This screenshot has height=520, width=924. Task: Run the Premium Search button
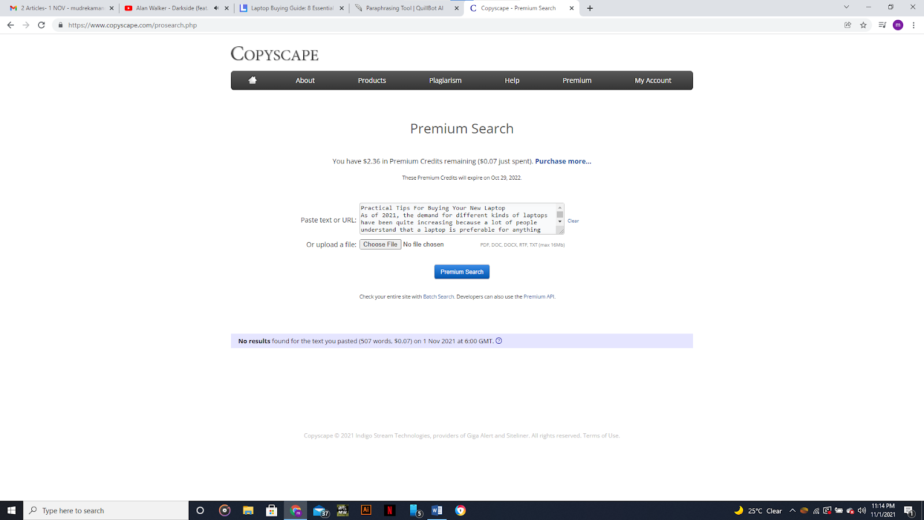(462, 272)
